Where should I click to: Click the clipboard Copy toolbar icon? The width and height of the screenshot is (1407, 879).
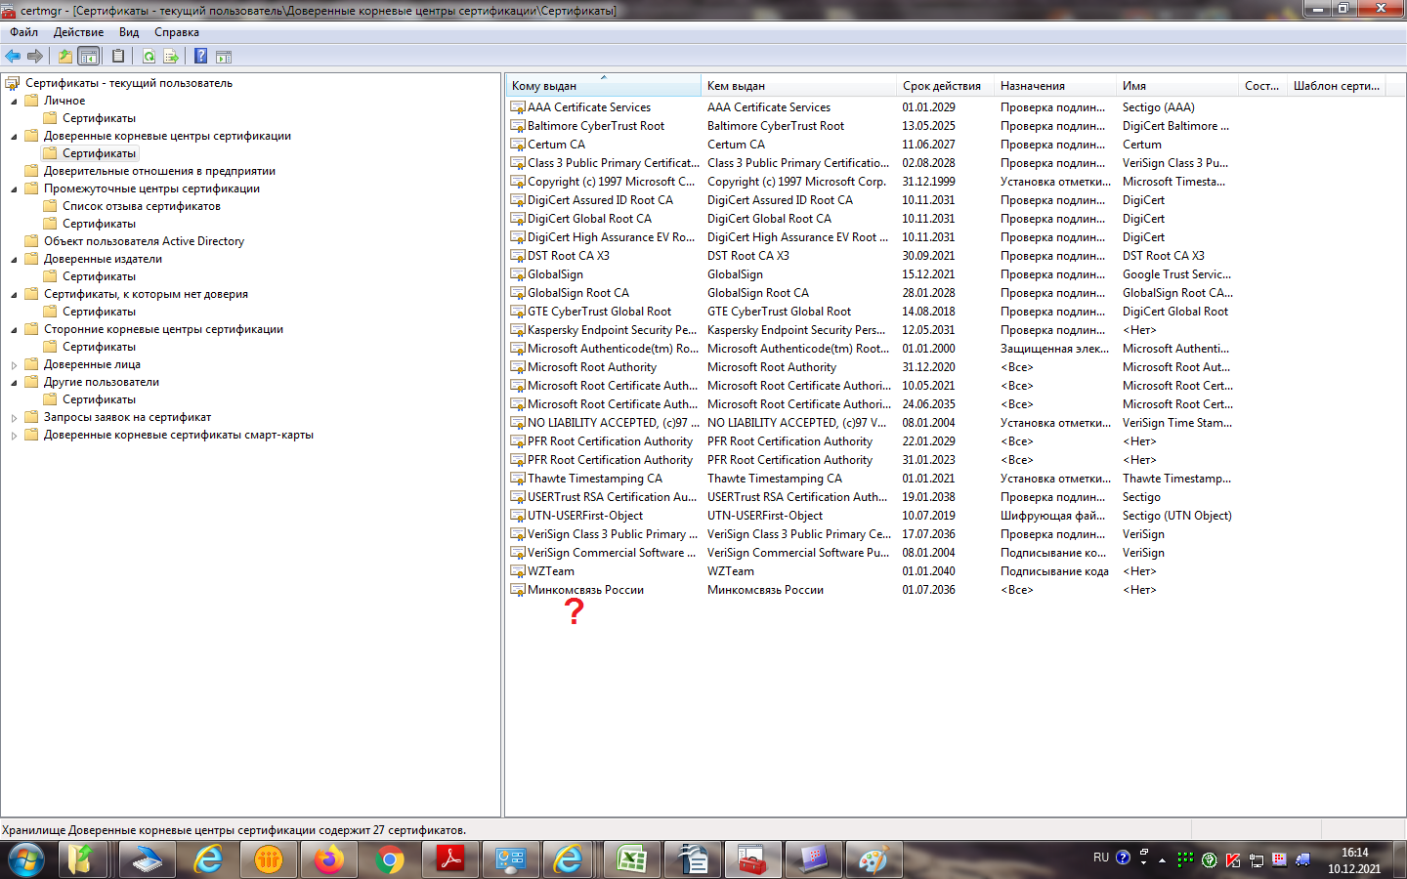(x=118, y=57)
